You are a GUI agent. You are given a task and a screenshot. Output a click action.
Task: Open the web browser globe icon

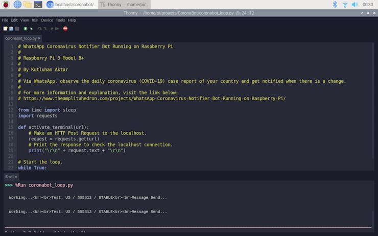tap(17, 5)
